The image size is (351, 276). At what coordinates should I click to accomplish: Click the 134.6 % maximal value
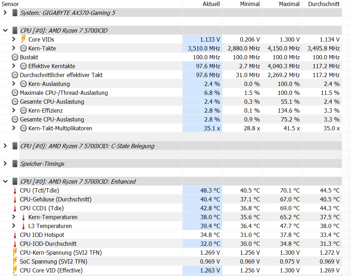click(x=288, y=110)
